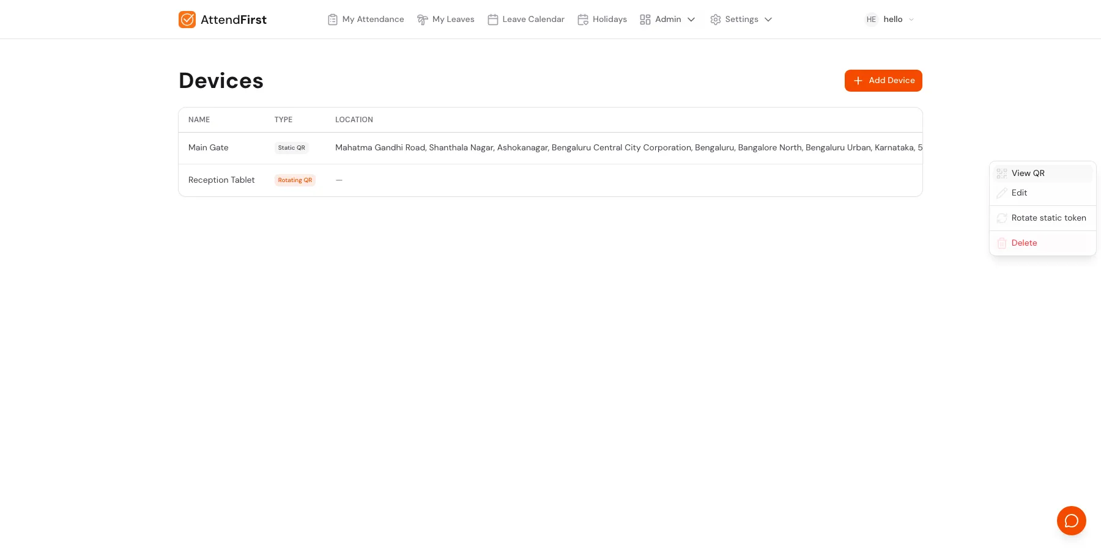Choose Edit in the context menu

click(x=1019, y=193)
